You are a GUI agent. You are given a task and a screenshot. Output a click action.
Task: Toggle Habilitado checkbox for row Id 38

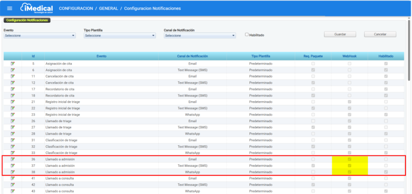point(385,172)
